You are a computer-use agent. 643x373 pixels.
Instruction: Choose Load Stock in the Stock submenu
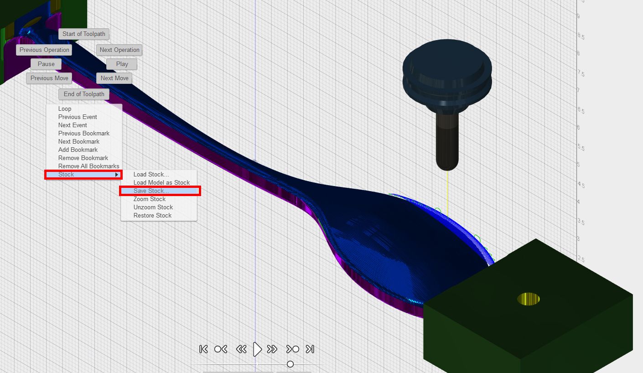point(150,174)
